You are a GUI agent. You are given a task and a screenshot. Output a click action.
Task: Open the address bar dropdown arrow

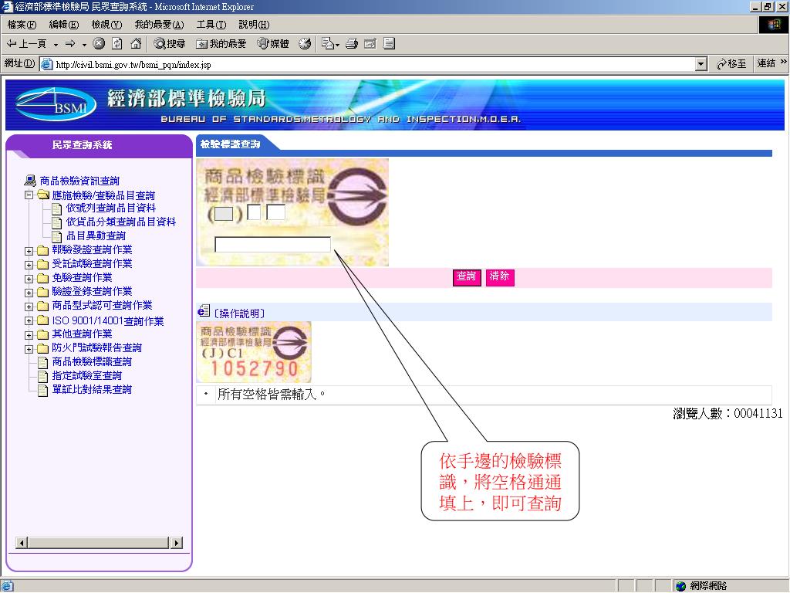tap(701, 65)
